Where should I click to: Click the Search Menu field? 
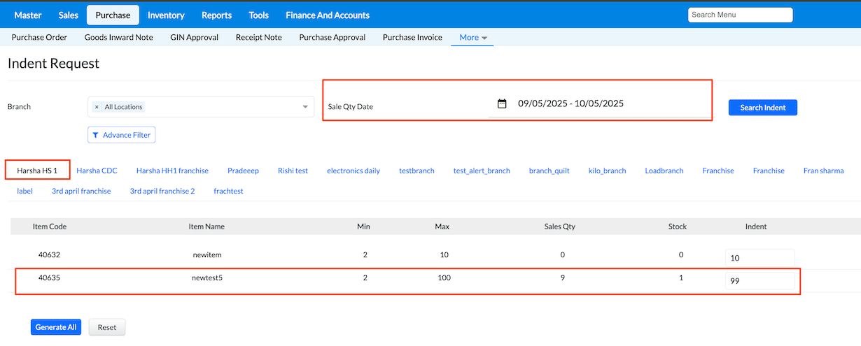(740, 15)
